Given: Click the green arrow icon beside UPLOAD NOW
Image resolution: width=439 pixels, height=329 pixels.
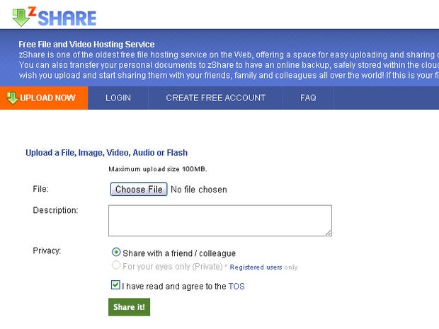Looking at the screenshot, I should (x=11, y=98).
